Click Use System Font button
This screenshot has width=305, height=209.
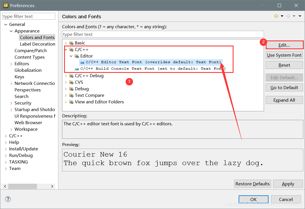(284, 55)
